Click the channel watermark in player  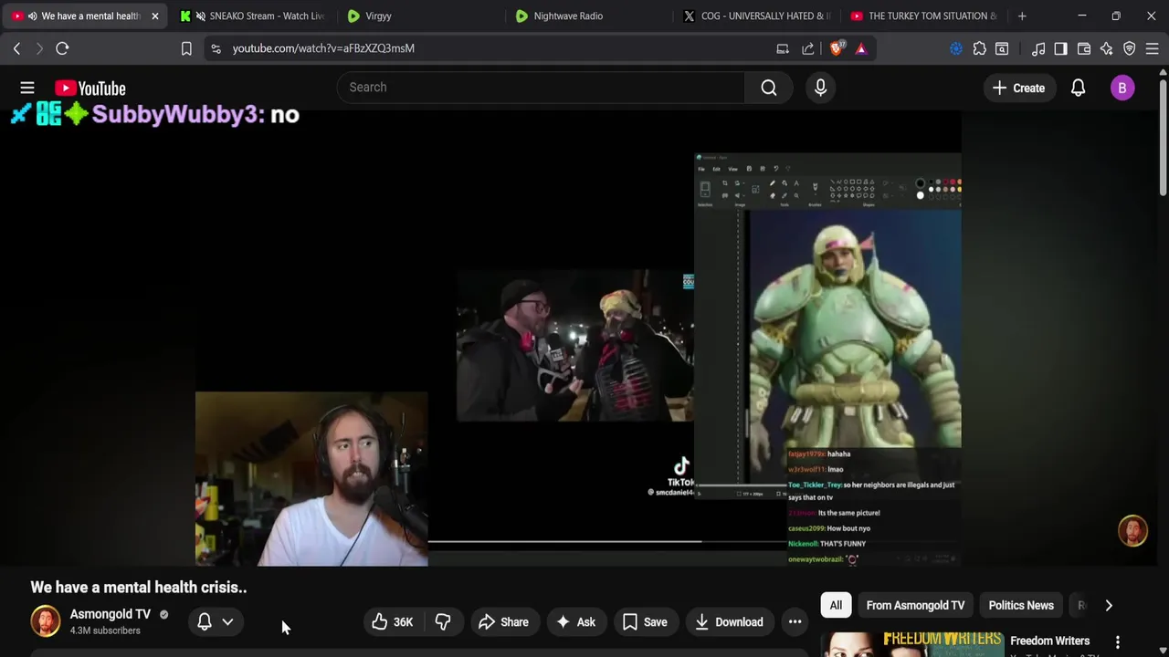coord(1132,531)
